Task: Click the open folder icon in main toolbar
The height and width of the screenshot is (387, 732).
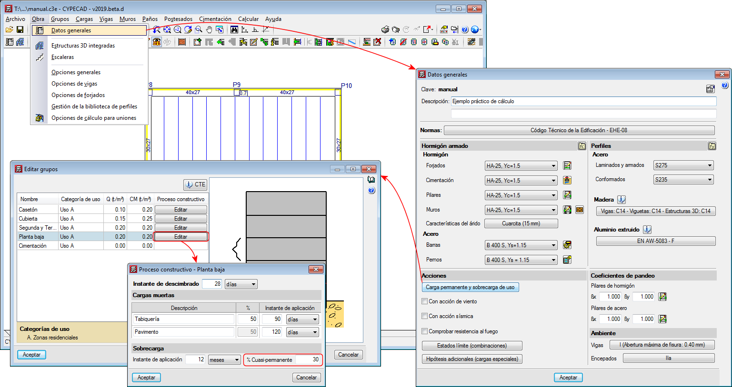Action: (9, 29)
